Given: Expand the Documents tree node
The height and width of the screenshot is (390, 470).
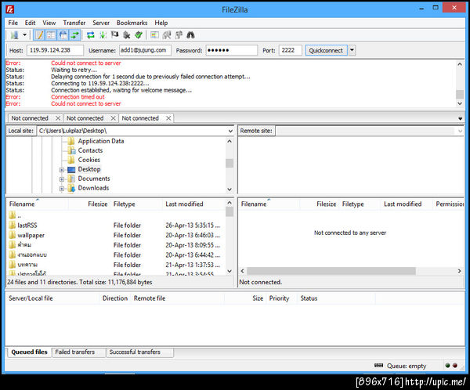Looking at the screenshot, I should [62, 179].
